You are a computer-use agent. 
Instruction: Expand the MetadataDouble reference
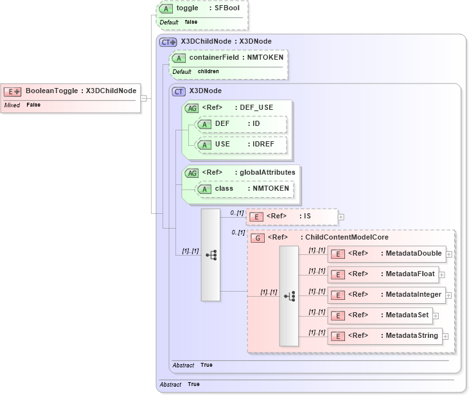point(449,254)
